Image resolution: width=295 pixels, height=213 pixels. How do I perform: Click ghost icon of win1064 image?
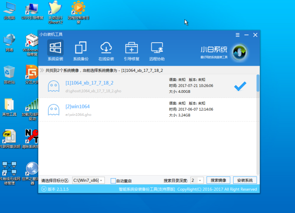point(54,110)
